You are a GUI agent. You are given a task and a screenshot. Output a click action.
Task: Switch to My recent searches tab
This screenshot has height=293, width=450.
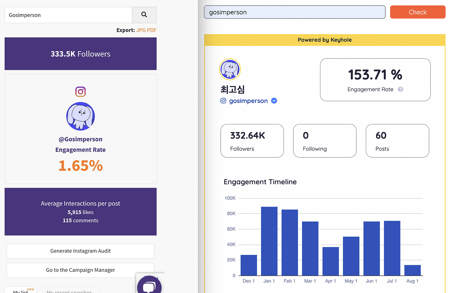69,291
